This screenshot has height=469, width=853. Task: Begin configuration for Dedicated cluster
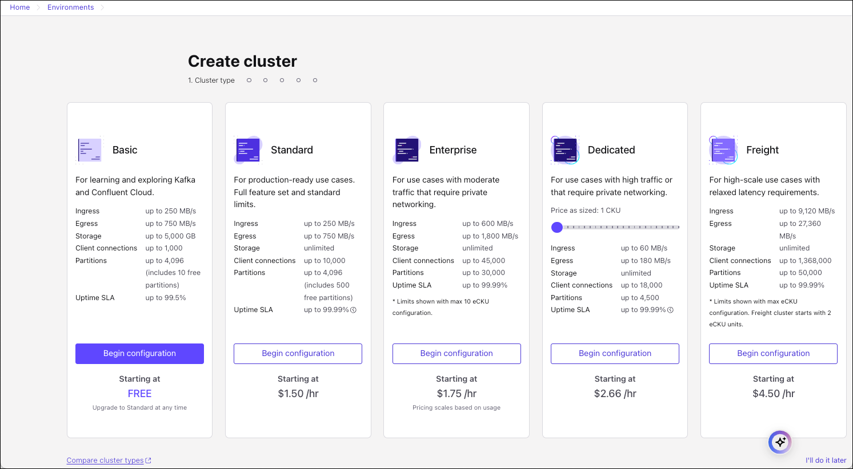(x=615, y=354)
